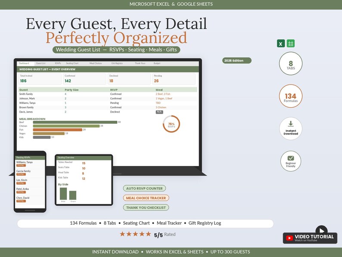The image size is (342, 257).
Task: Open the Meal Choices tab
Action: point(96,63)
